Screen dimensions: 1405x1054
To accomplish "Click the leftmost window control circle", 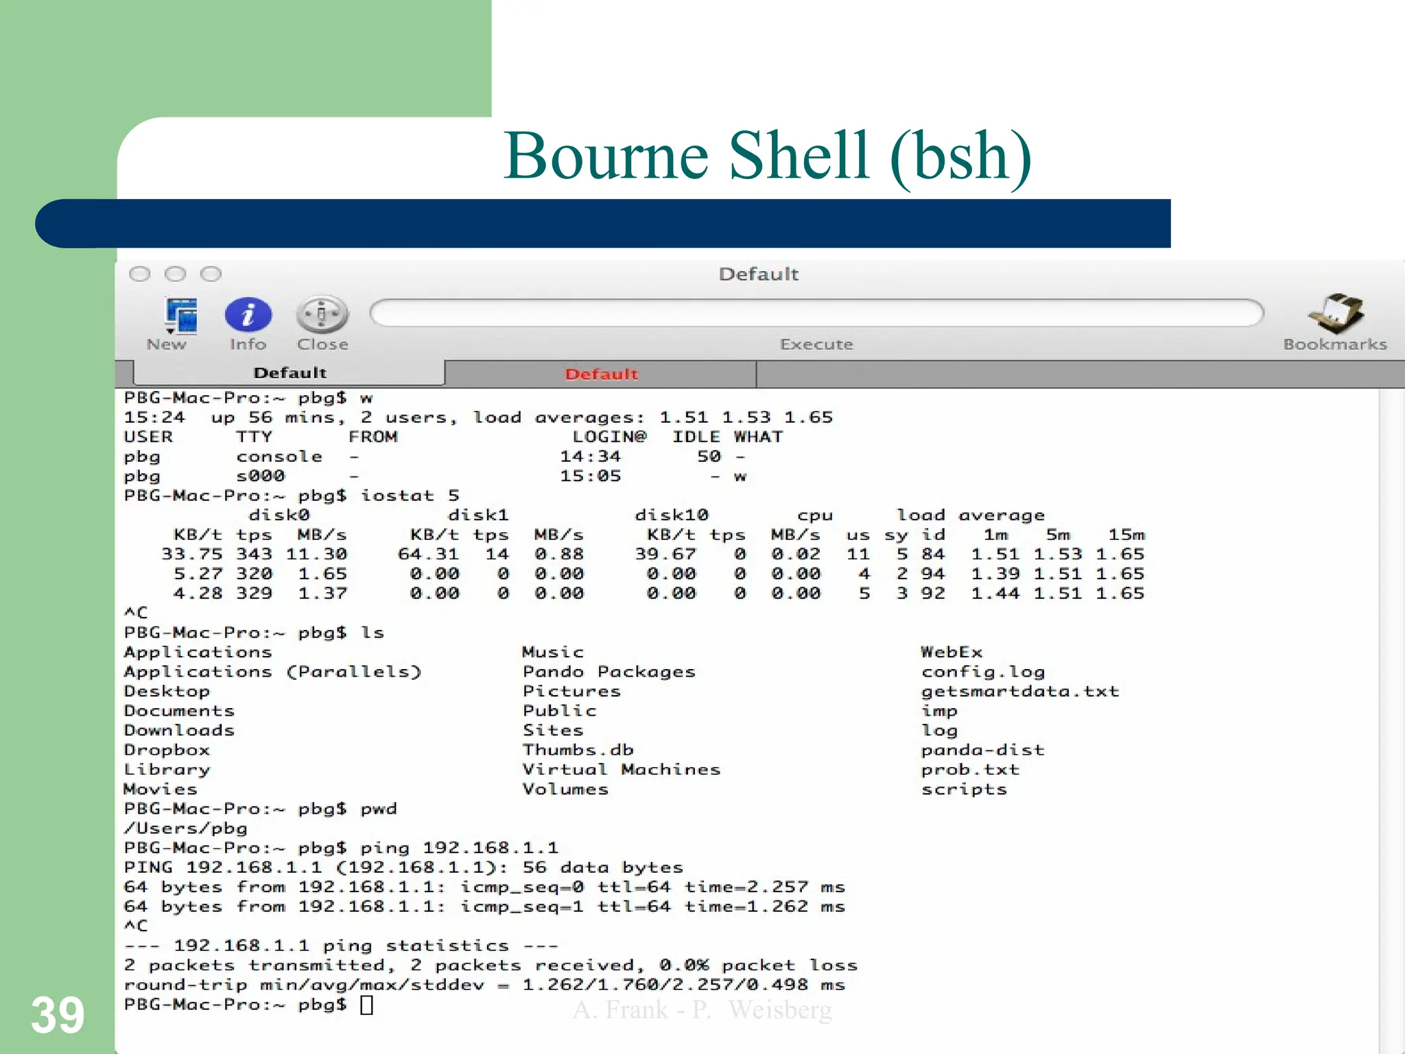I will (140, 274).
